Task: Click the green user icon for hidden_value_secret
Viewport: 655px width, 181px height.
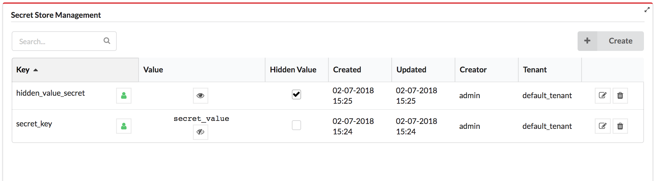Action: coord(124,96)
